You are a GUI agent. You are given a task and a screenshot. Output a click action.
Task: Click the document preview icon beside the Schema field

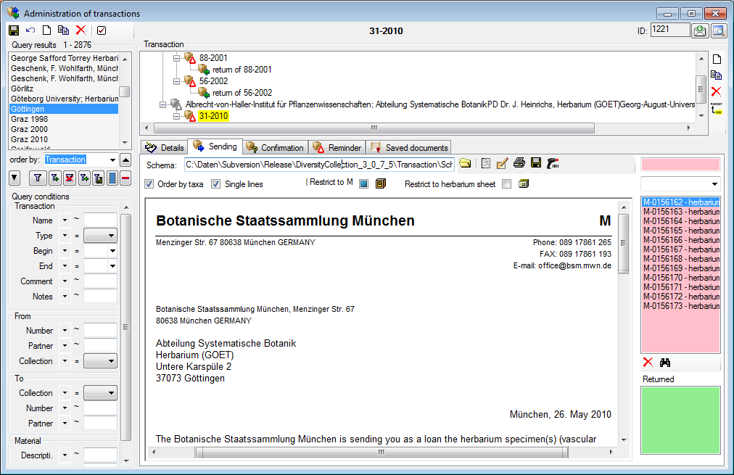(486, 163)
